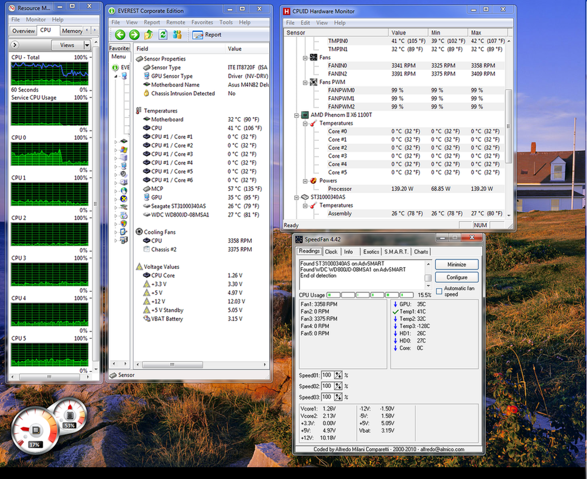Select the Motherboard temperature row icon in EVEREST
This screenshot has width=587, height=479.
[x=147, y=119]
